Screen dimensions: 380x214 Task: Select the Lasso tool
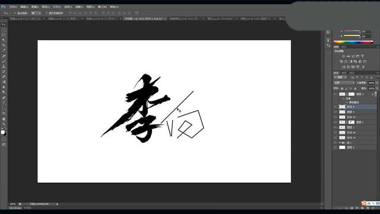coord(4,35)
